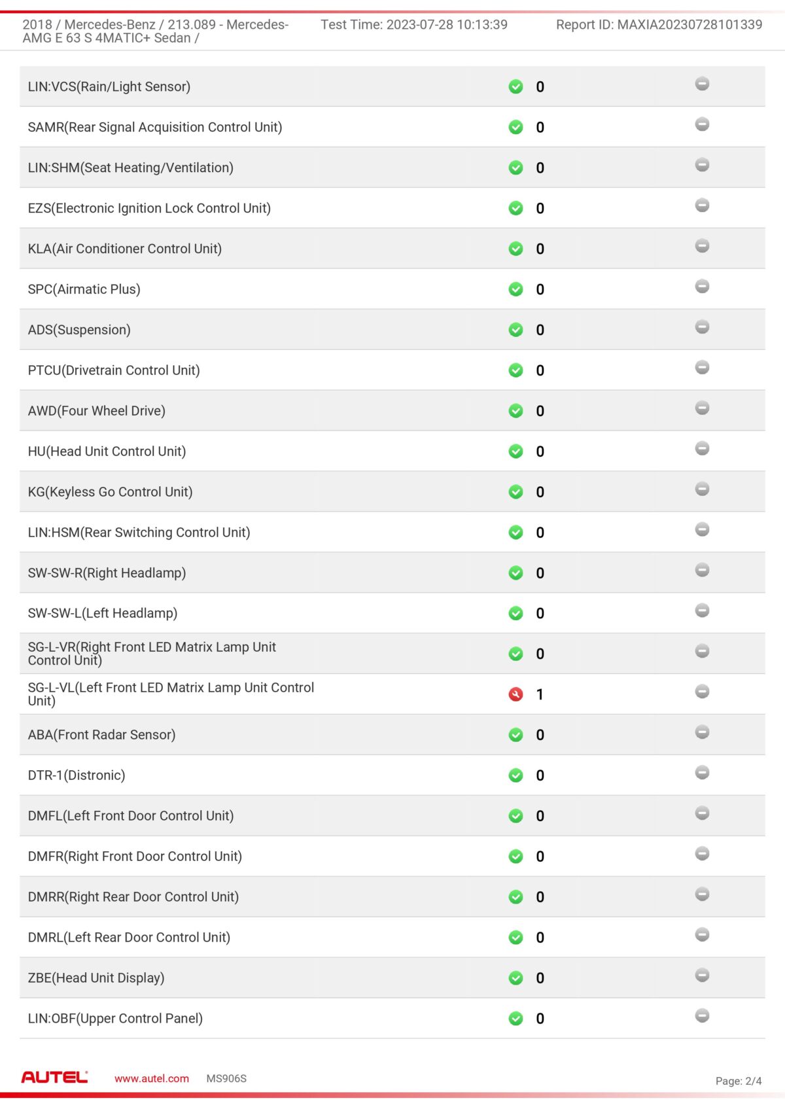Image resolution: width=785 pixels, height=1111 pixels.
Task: Click green check icon for ZBE Head Unit Display
Action: [x=515, y=978]
